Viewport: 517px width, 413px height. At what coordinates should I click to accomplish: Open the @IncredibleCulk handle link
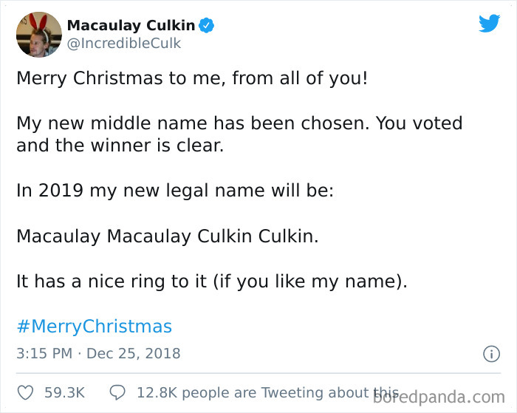(x=124, y=43)
